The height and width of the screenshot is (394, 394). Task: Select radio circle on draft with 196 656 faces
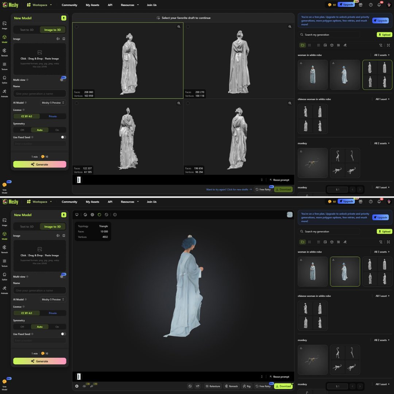coord(188,103)
